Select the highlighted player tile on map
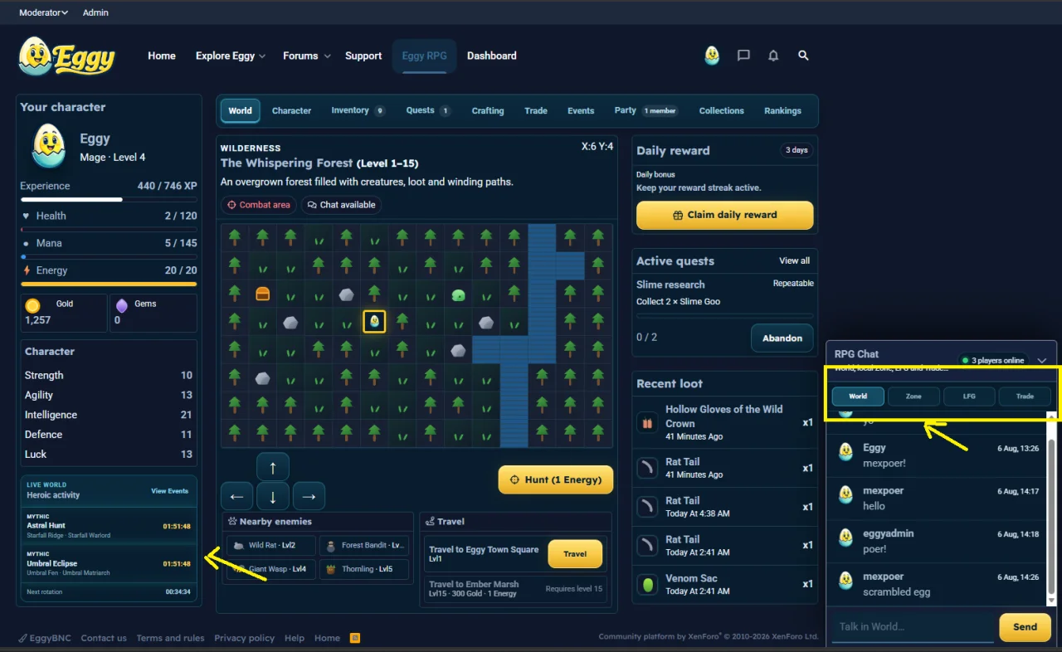1062x652 pixels. tap(374, 322)
